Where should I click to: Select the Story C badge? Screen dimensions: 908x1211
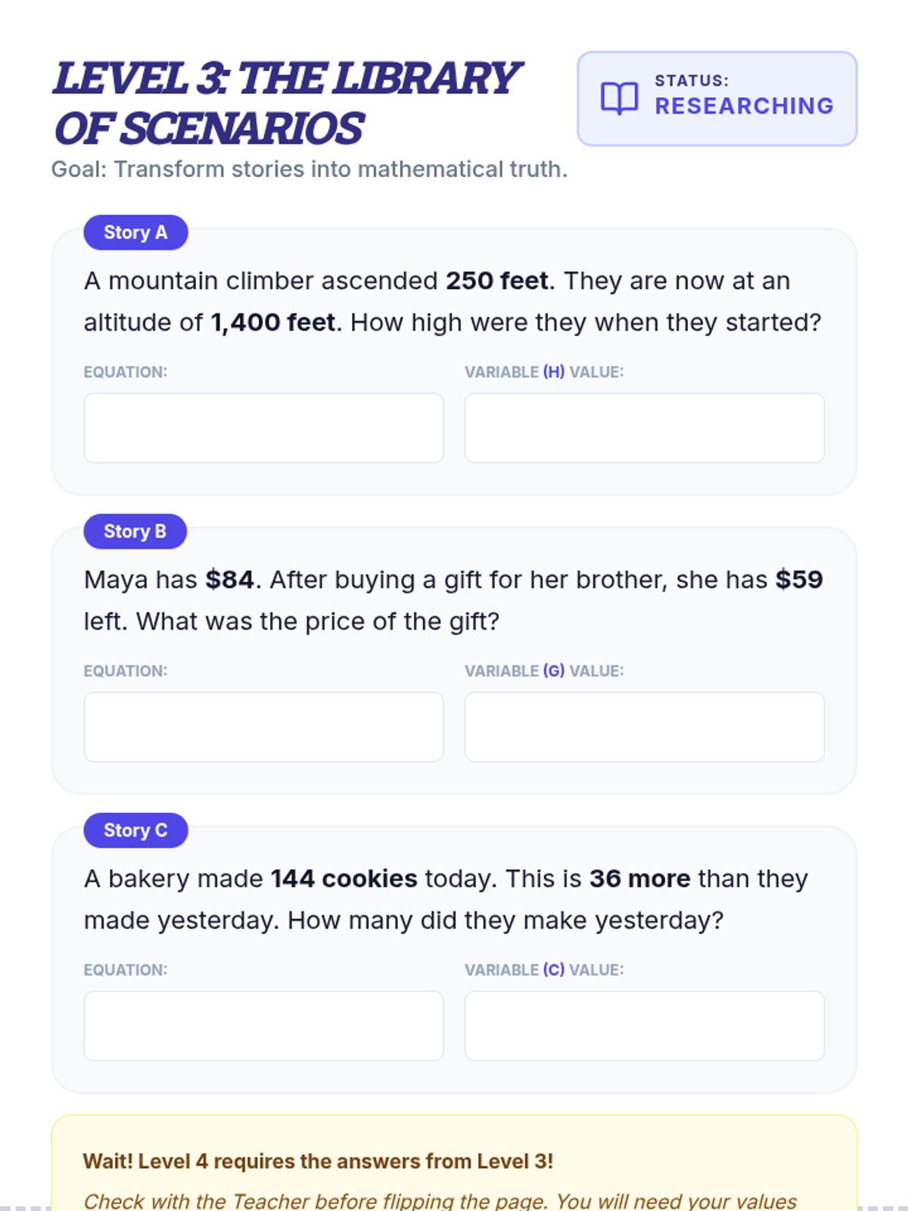click(x=135, y=830)
